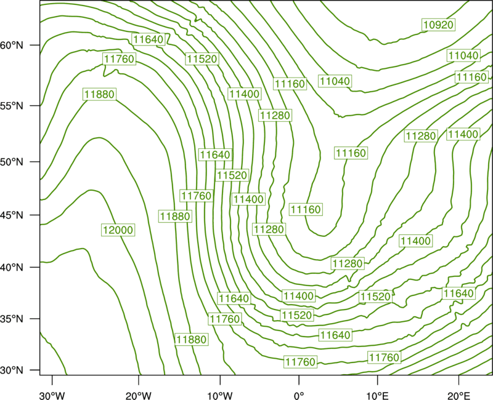Select the 11880 label south of 35°N
The image size is (493, 400).
point(191,340)
